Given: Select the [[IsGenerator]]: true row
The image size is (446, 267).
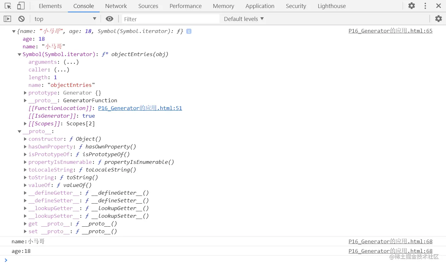Looking at the screenshot, I should tap(62, 116).
